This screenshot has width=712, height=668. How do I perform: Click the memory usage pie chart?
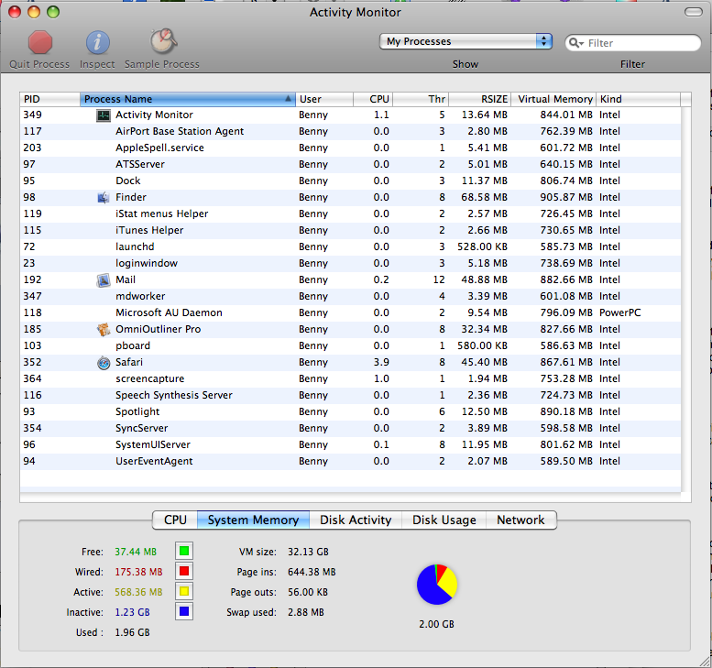click(x=437, y=585)
